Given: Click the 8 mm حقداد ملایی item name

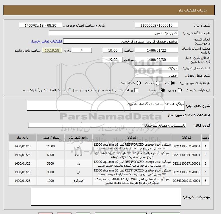Looking at the screenshot, I should click(132, 181).
